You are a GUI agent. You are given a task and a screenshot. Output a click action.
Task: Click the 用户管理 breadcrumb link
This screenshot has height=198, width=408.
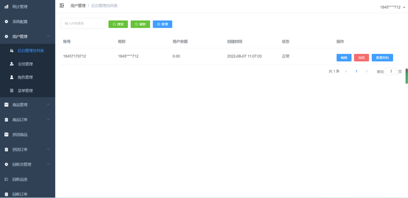[x=78, y=6]
